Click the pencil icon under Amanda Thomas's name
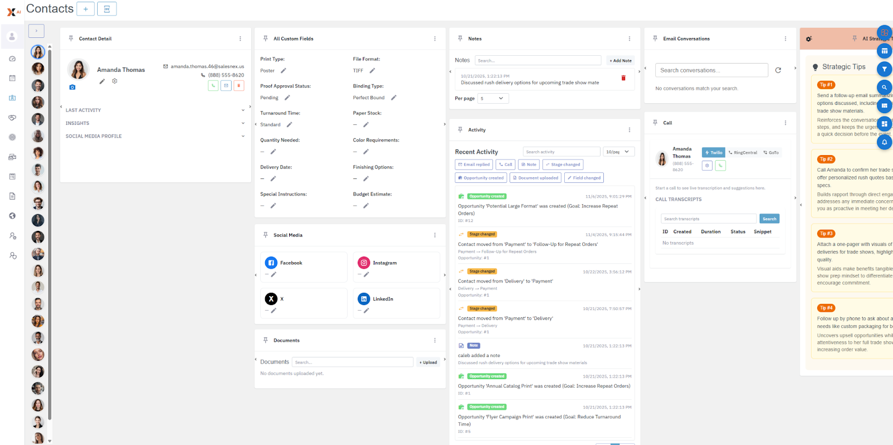893x445 pixels. pyautogui.click(x=102, y=81)
